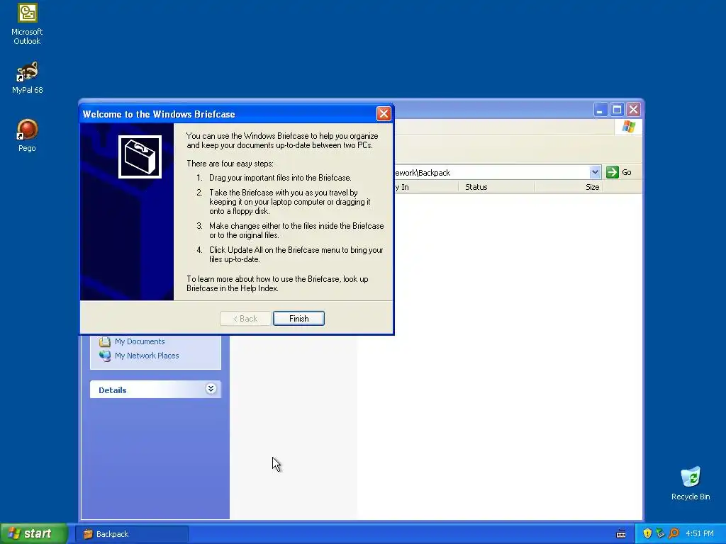Viewport: 726px width, 544px height.
Task: Open the My Network Places link
Action: (x=147, y=356)
